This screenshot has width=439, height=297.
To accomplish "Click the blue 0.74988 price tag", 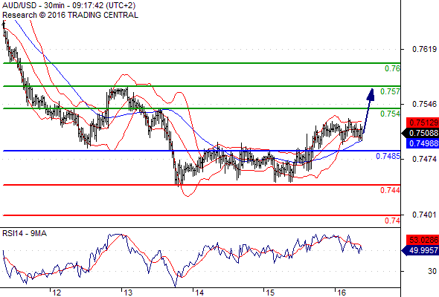I will click(x=423, y=143).
